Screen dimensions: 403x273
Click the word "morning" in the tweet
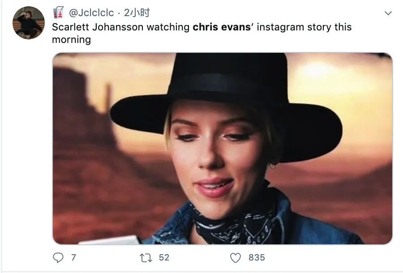click(x=71, y=39)
